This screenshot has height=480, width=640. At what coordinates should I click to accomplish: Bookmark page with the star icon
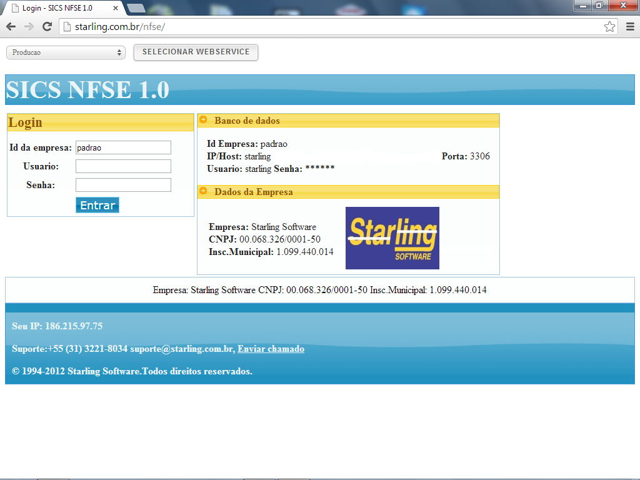coord(609,26)
